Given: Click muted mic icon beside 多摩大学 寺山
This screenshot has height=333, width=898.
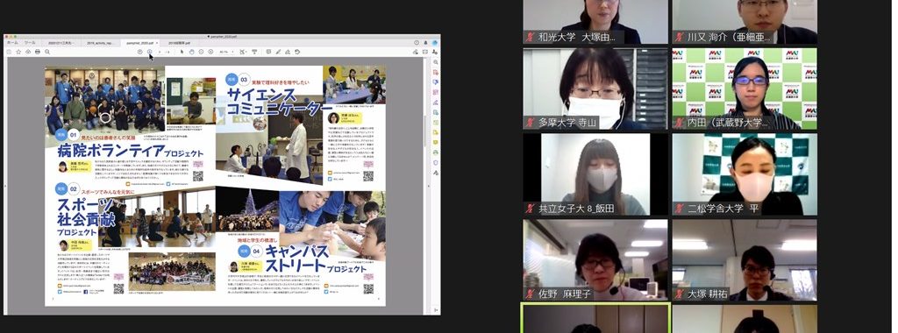Looking at the screenshot, I should 531,123.
